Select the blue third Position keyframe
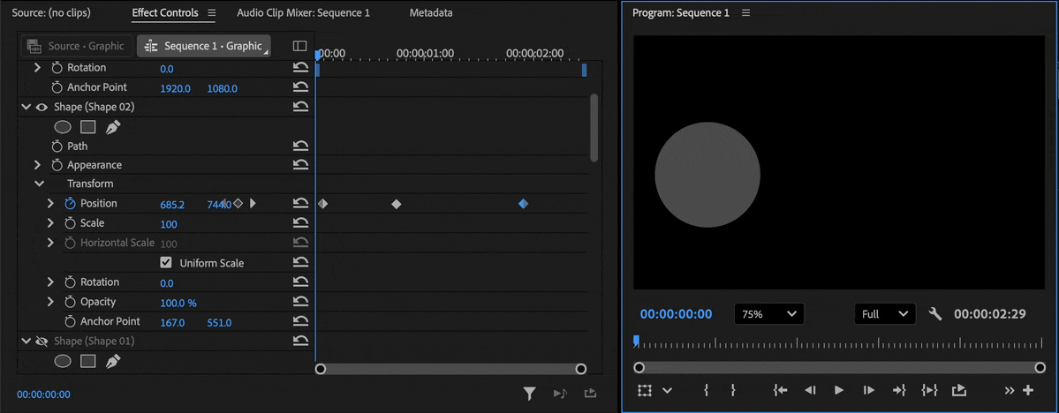Viewport: 1059px width, 413px height. 523,204
